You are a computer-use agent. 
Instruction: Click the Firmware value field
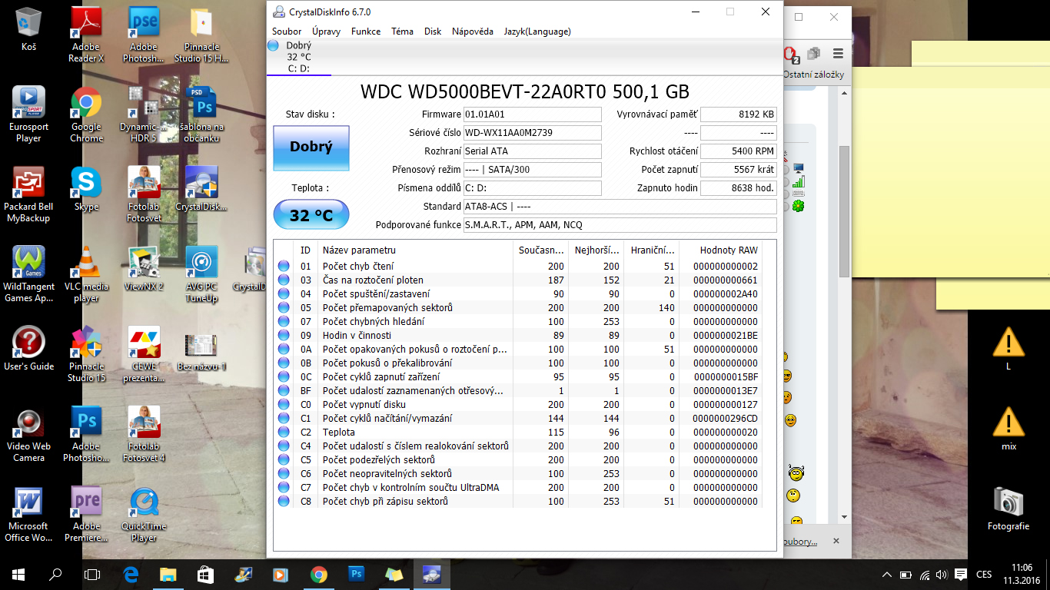point(532,114)
